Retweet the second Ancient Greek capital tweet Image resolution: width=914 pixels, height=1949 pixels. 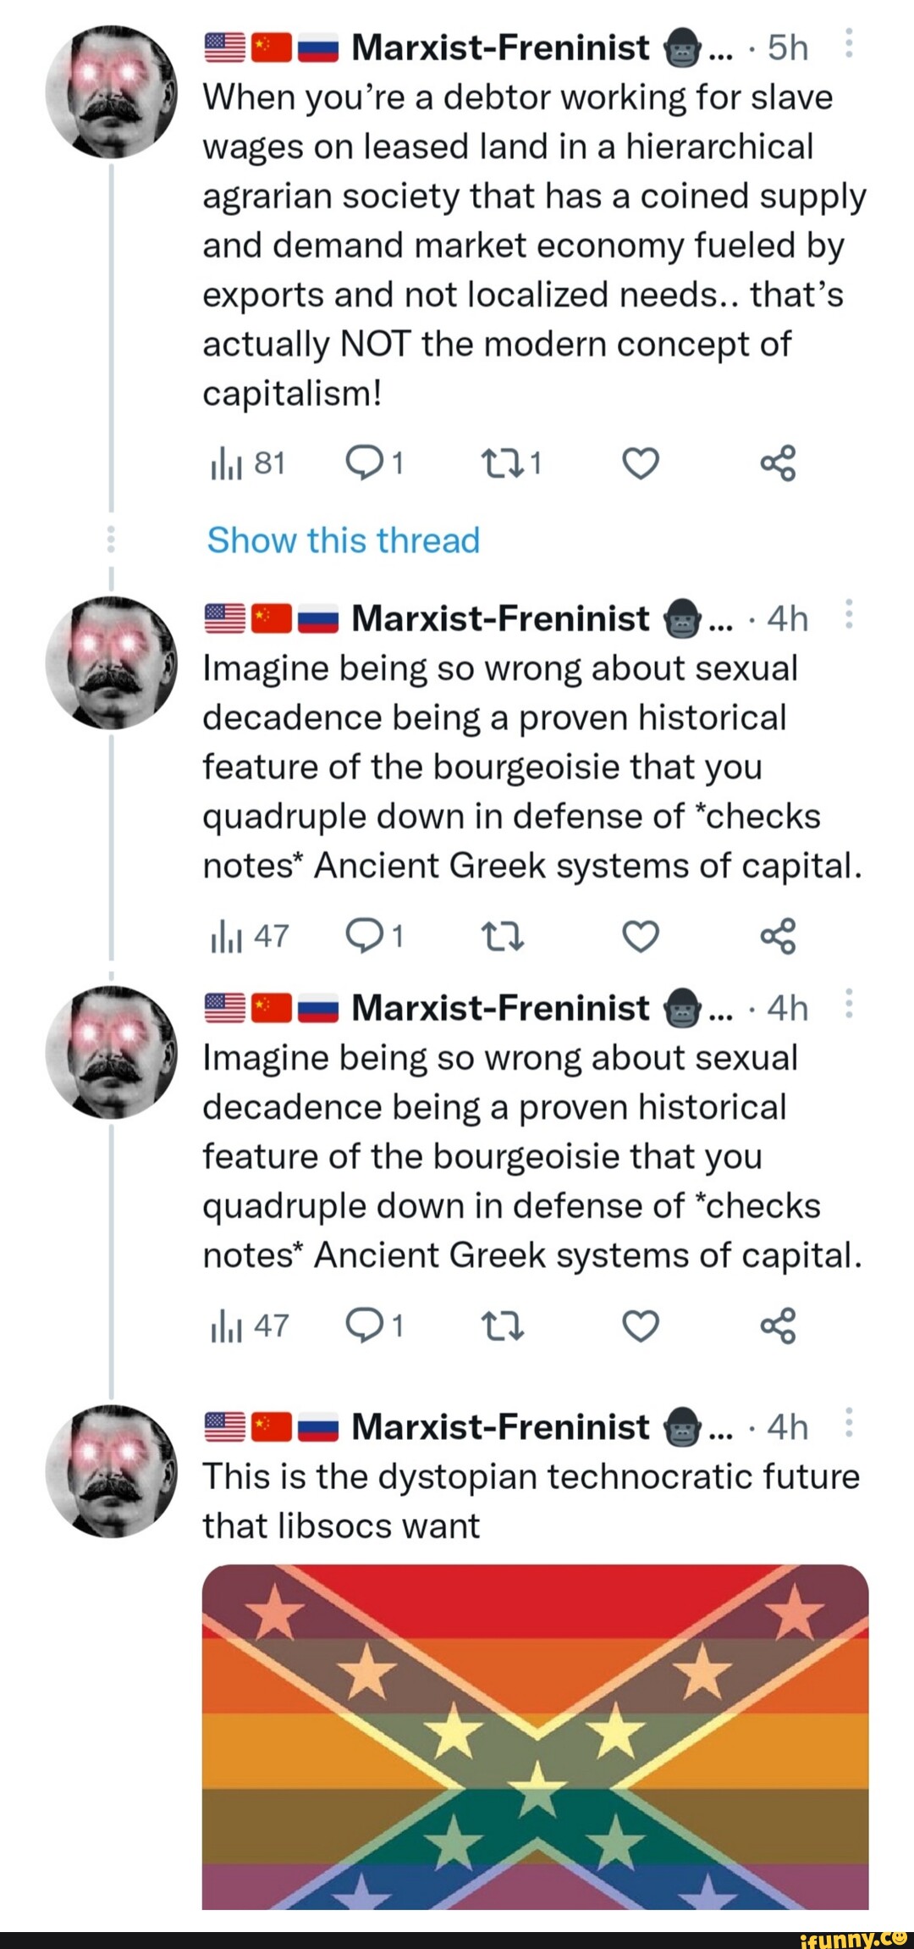coord(502,1326)
